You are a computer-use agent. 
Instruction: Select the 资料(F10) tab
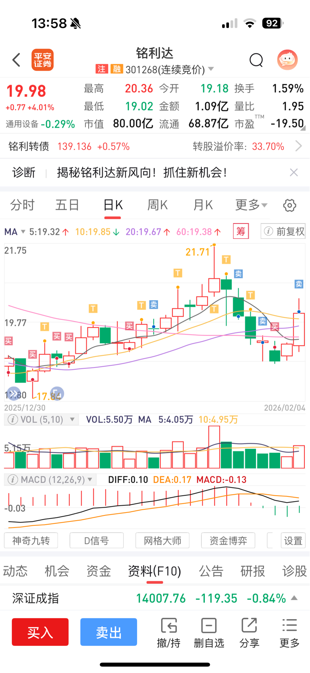pos(154,571)
